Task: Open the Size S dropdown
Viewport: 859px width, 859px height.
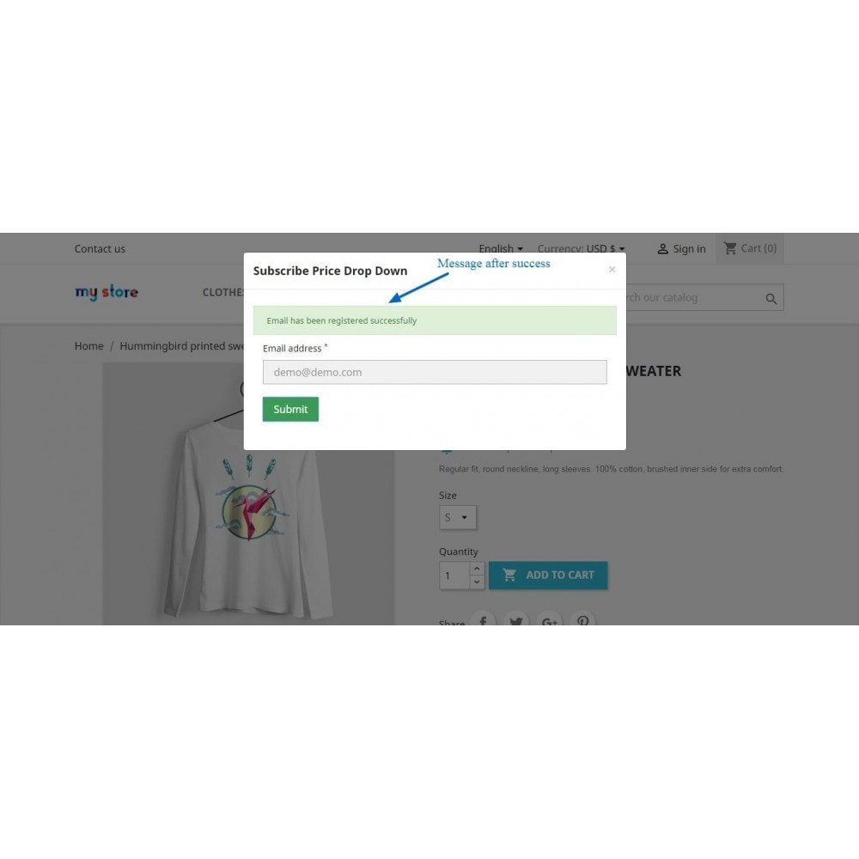Action: pyautogui.click(x=458, y=517)
